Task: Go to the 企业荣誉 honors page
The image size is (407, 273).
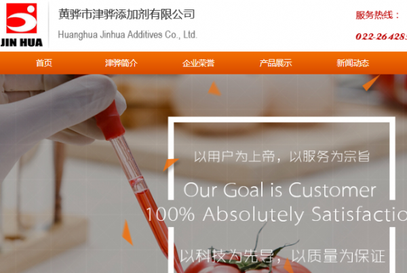Action: click(198, 63)
